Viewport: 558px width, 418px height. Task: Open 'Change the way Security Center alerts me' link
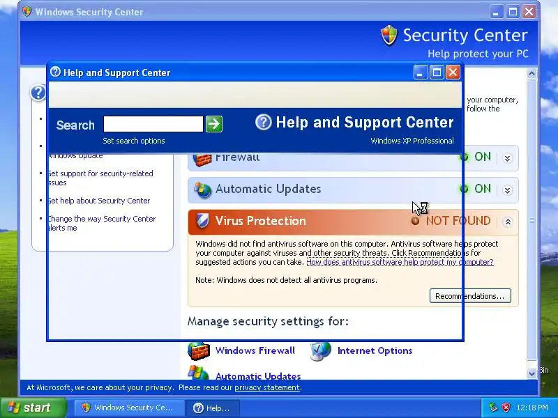pyautogui.click(x=101, y=223)
